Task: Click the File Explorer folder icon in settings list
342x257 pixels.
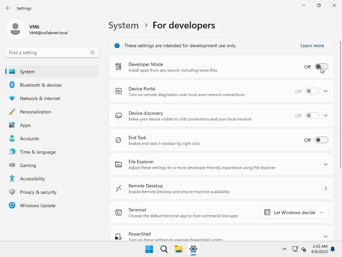Action: point(119,164)
